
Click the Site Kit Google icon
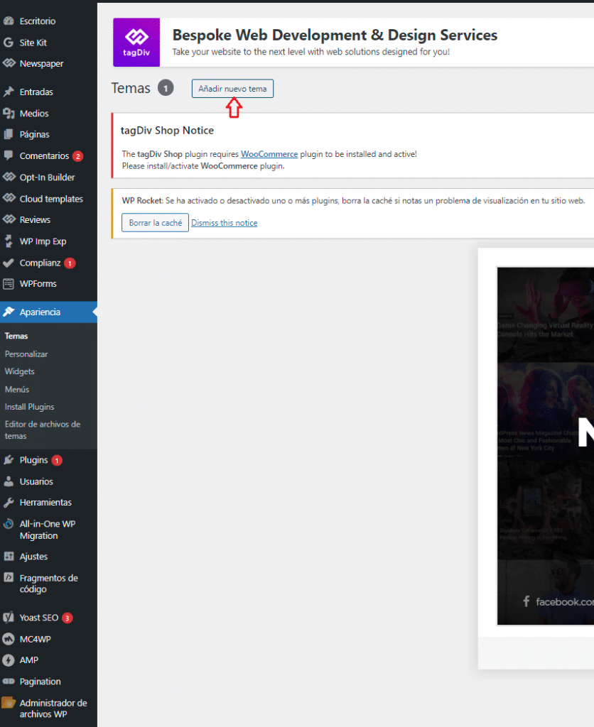[x=9, y=43]
